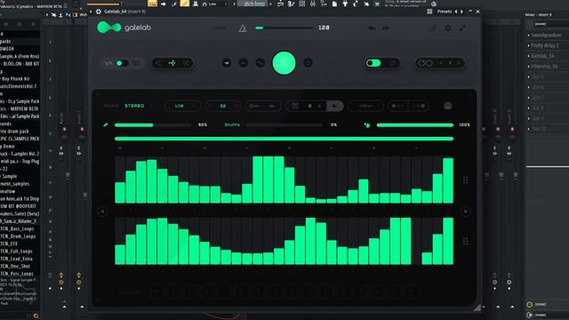
Task: Click next preset arrow in title bar
Action: (461, 12)
